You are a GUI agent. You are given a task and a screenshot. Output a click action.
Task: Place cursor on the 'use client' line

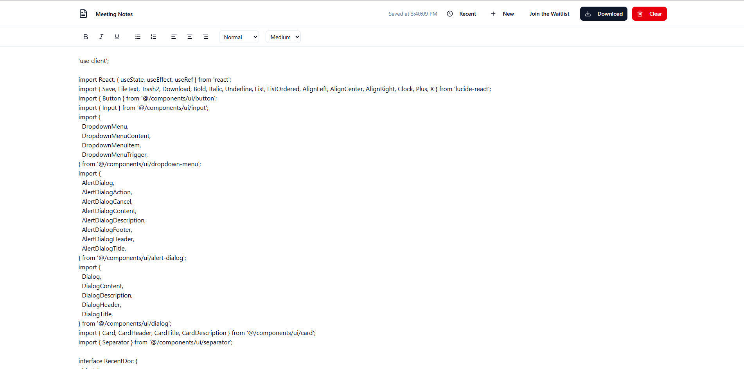click(93, 61)
